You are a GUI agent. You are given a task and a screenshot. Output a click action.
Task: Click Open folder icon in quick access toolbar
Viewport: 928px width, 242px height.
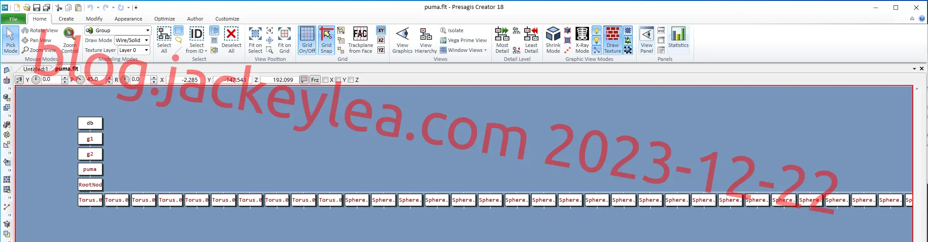click(27, 8)
